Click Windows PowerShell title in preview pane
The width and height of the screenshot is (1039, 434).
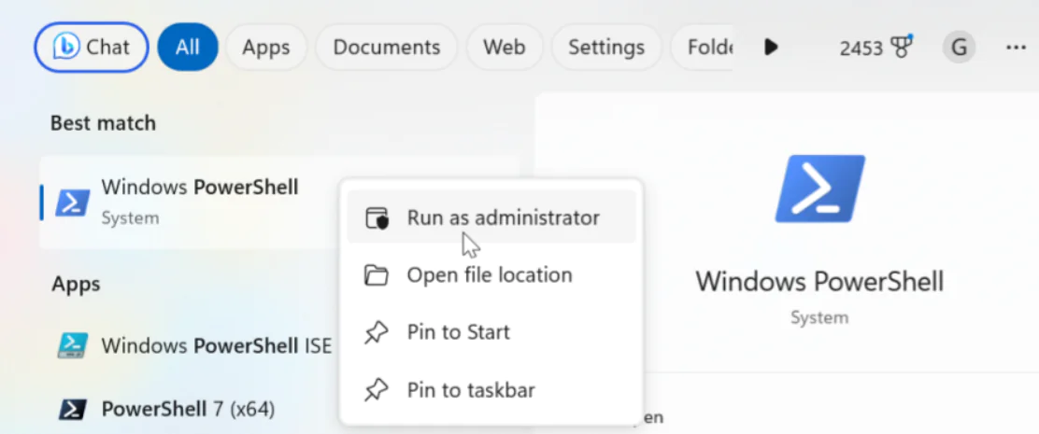(819, 281)
